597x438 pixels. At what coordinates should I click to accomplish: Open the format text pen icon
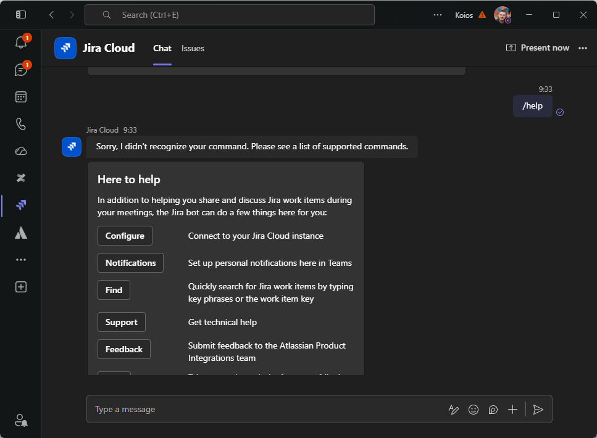454,410
